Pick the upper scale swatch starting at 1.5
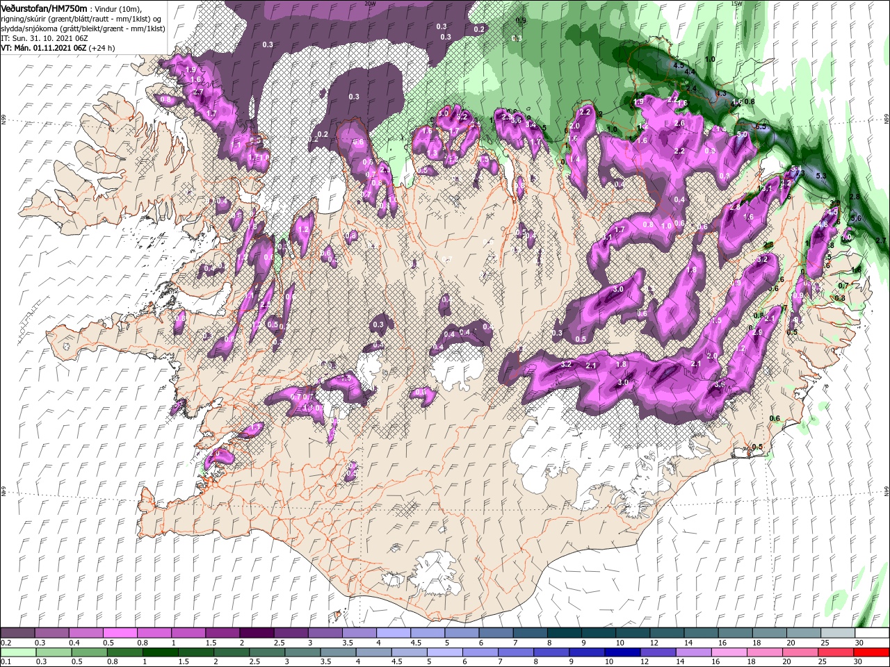The width and height of the screenshot is (890, 667). click(x=222, y=633)
